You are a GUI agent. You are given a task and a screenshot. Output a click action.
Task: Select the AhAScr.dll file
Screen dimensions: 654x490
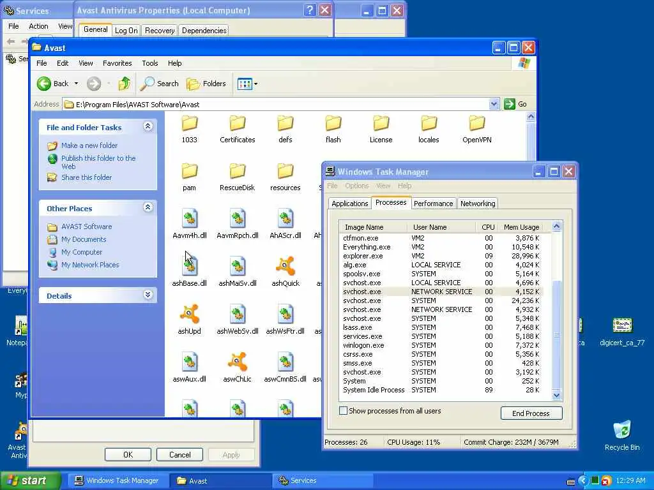[285, 225]
